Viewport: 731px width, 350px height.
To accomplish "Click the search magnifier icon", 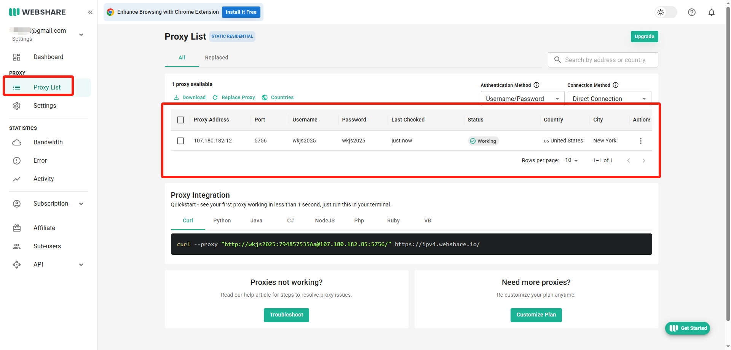I will tap(557, 60).
